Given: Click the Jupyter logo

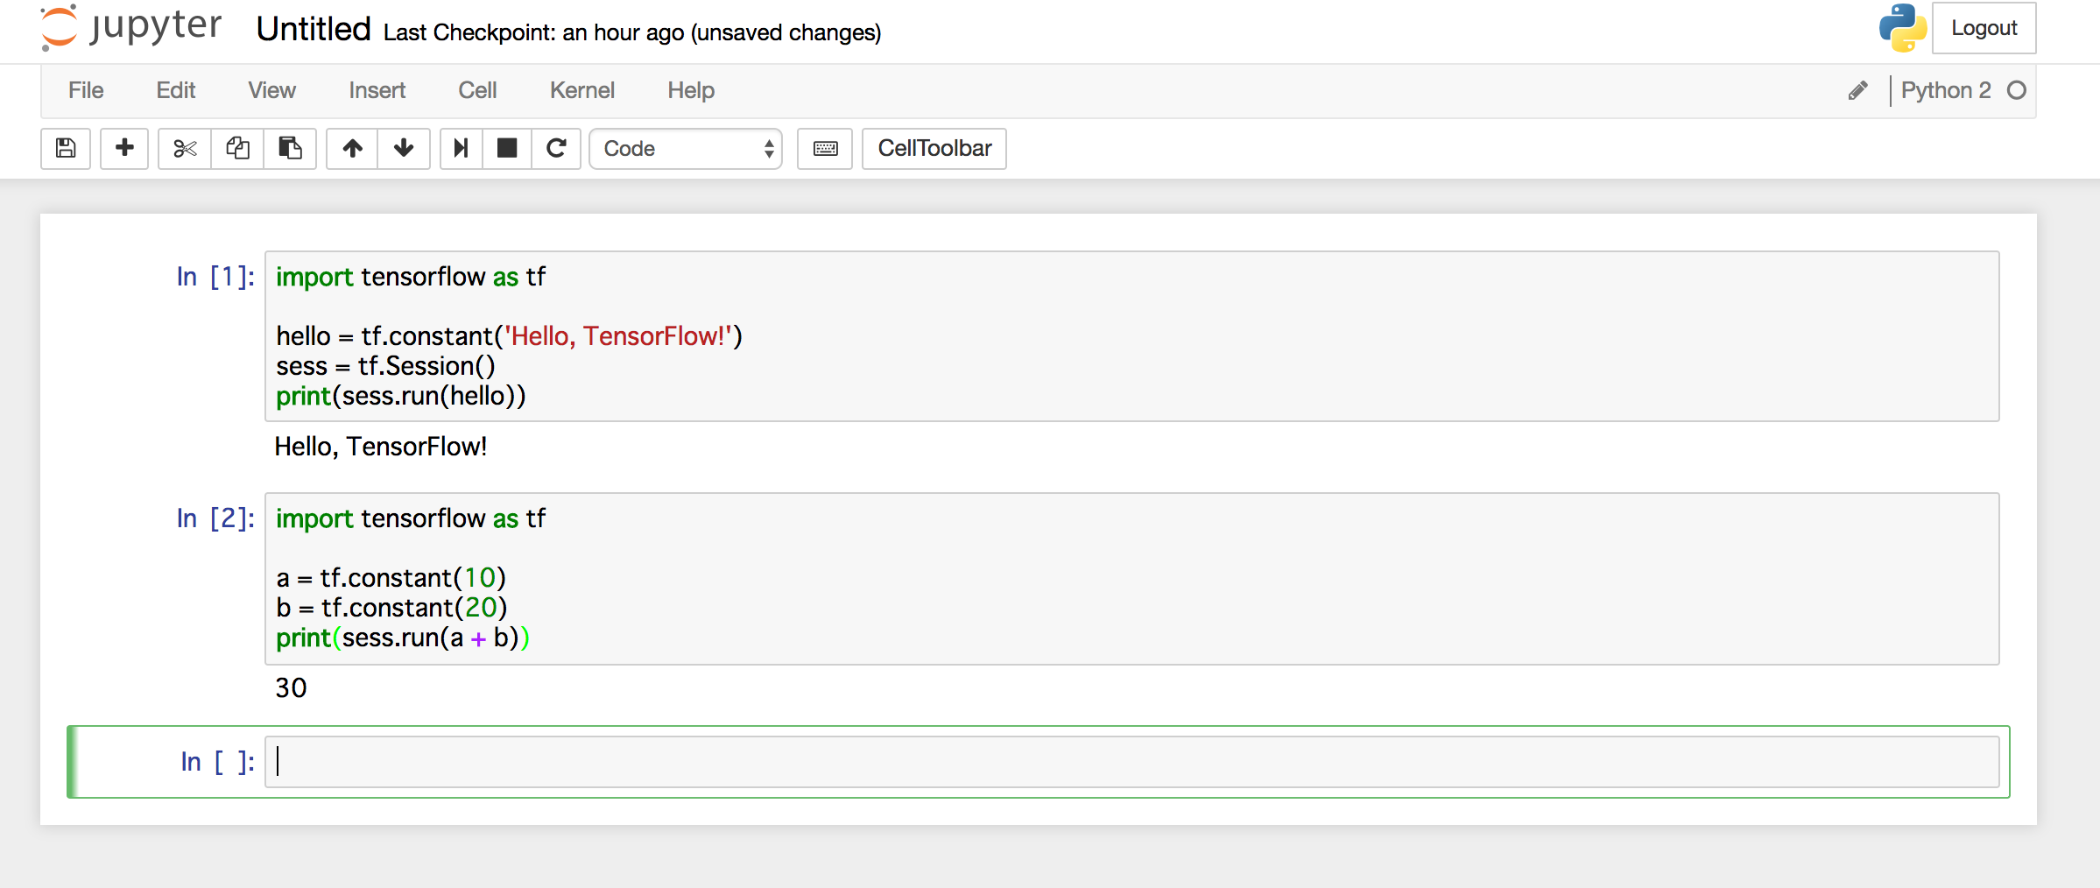Looking at the screenshot, I should pos(131,27).
